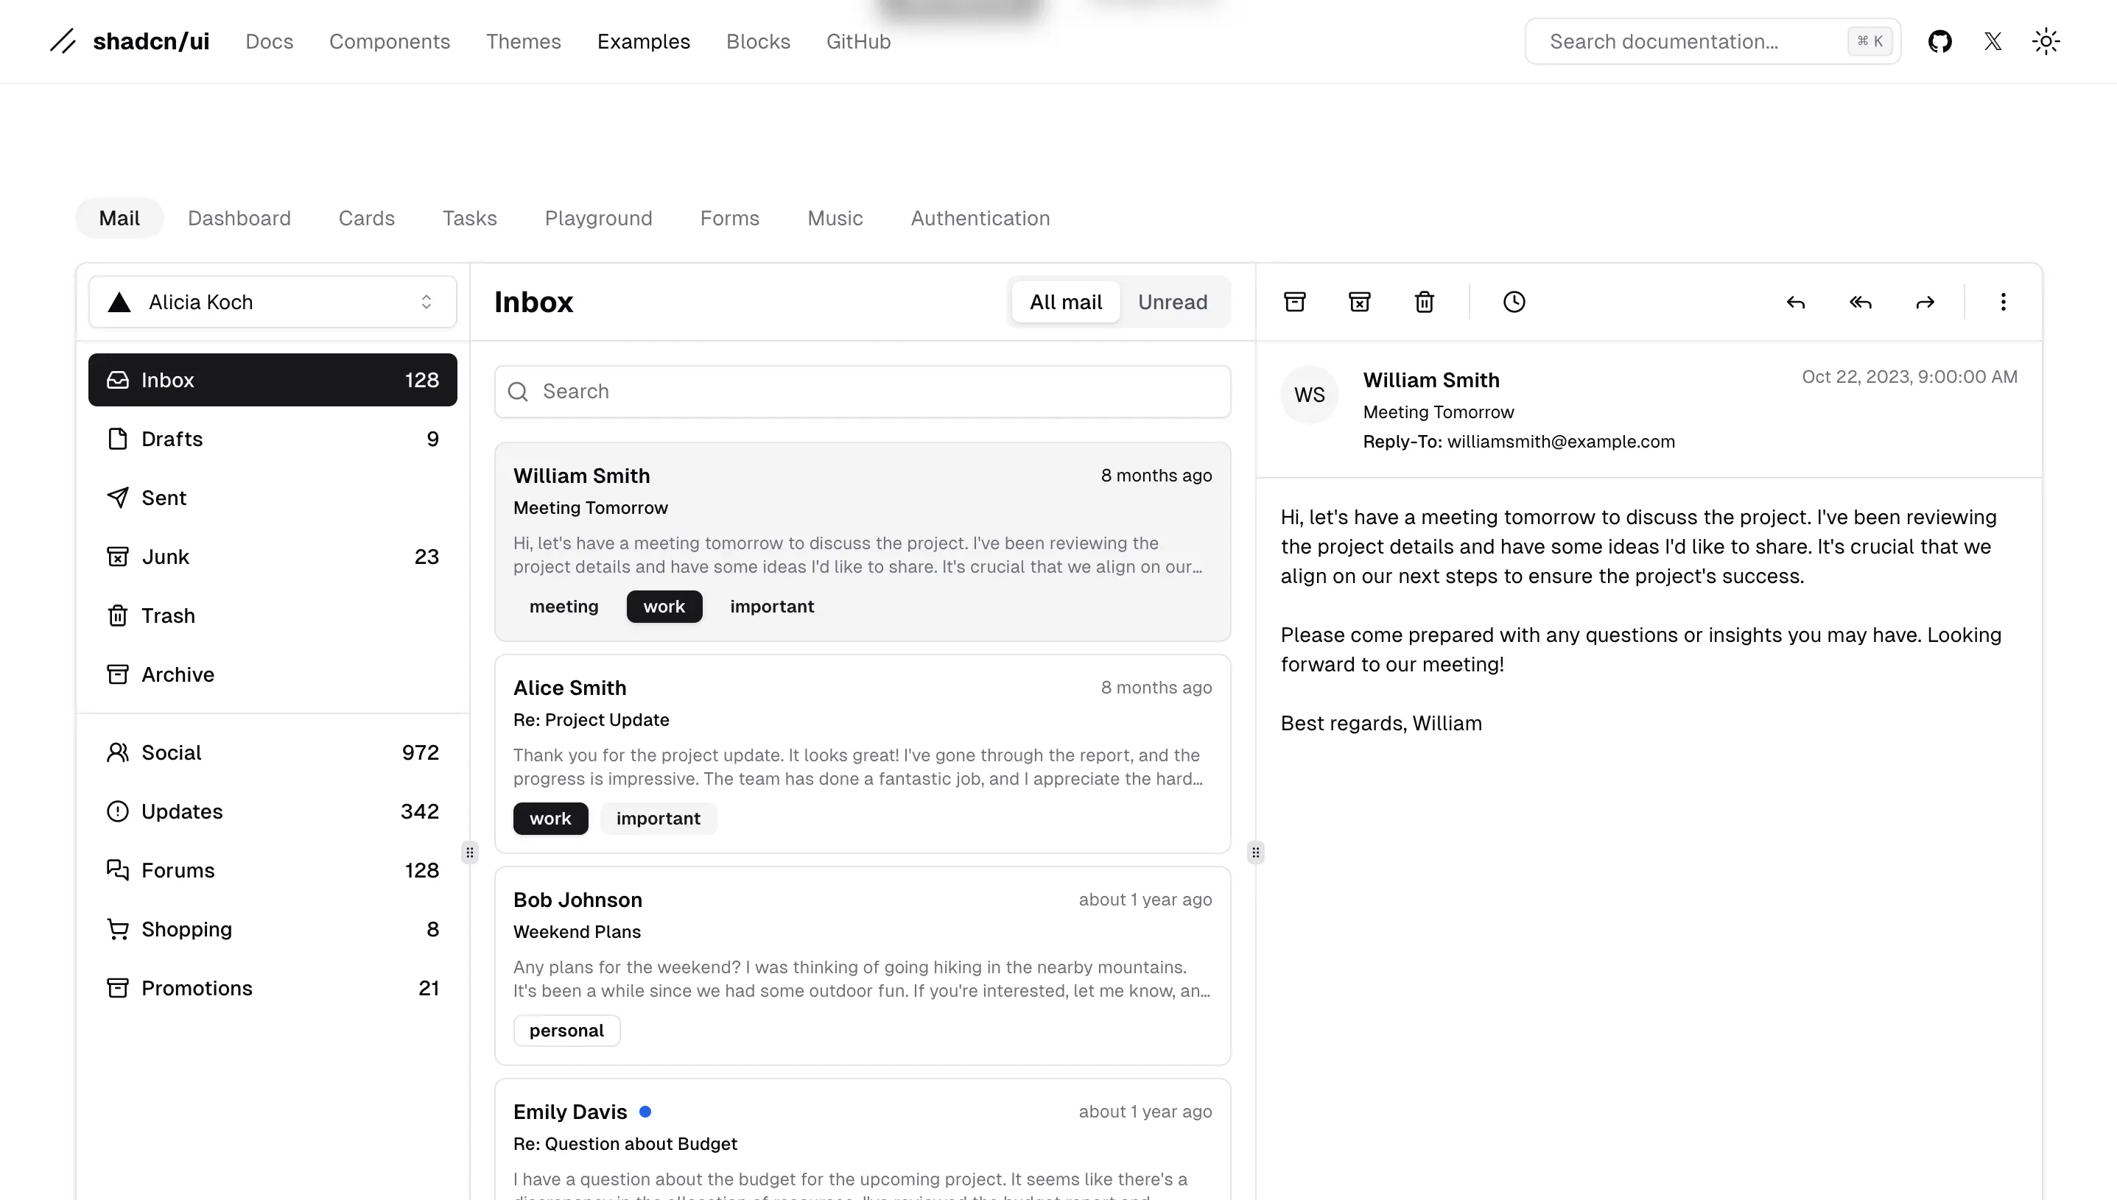Click the trash icon in the mail toolbar
The height and width of the screenshot is (1200, 2117).
1424,302
